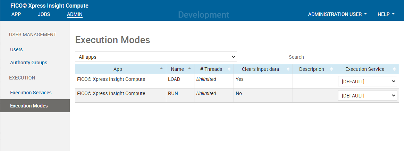Open the JOBS navigation tab

click(44, 15)
